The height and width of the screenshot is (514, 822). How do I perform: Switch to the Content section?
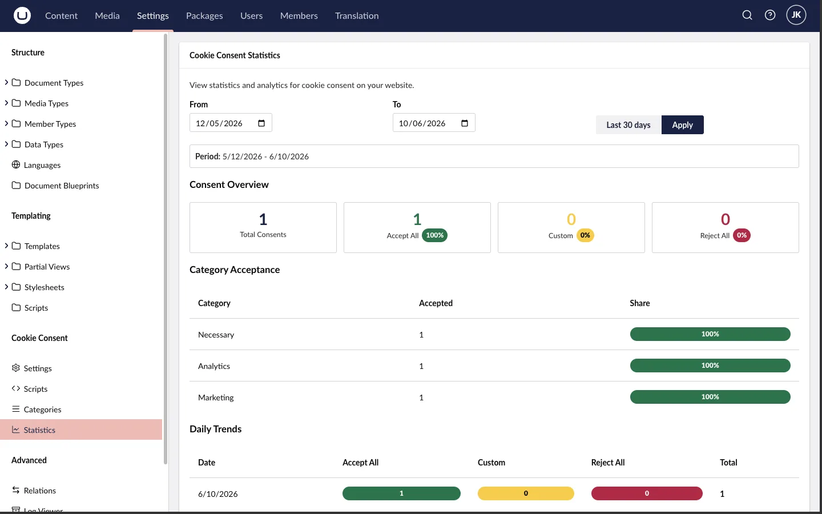(x=61, y=16)
